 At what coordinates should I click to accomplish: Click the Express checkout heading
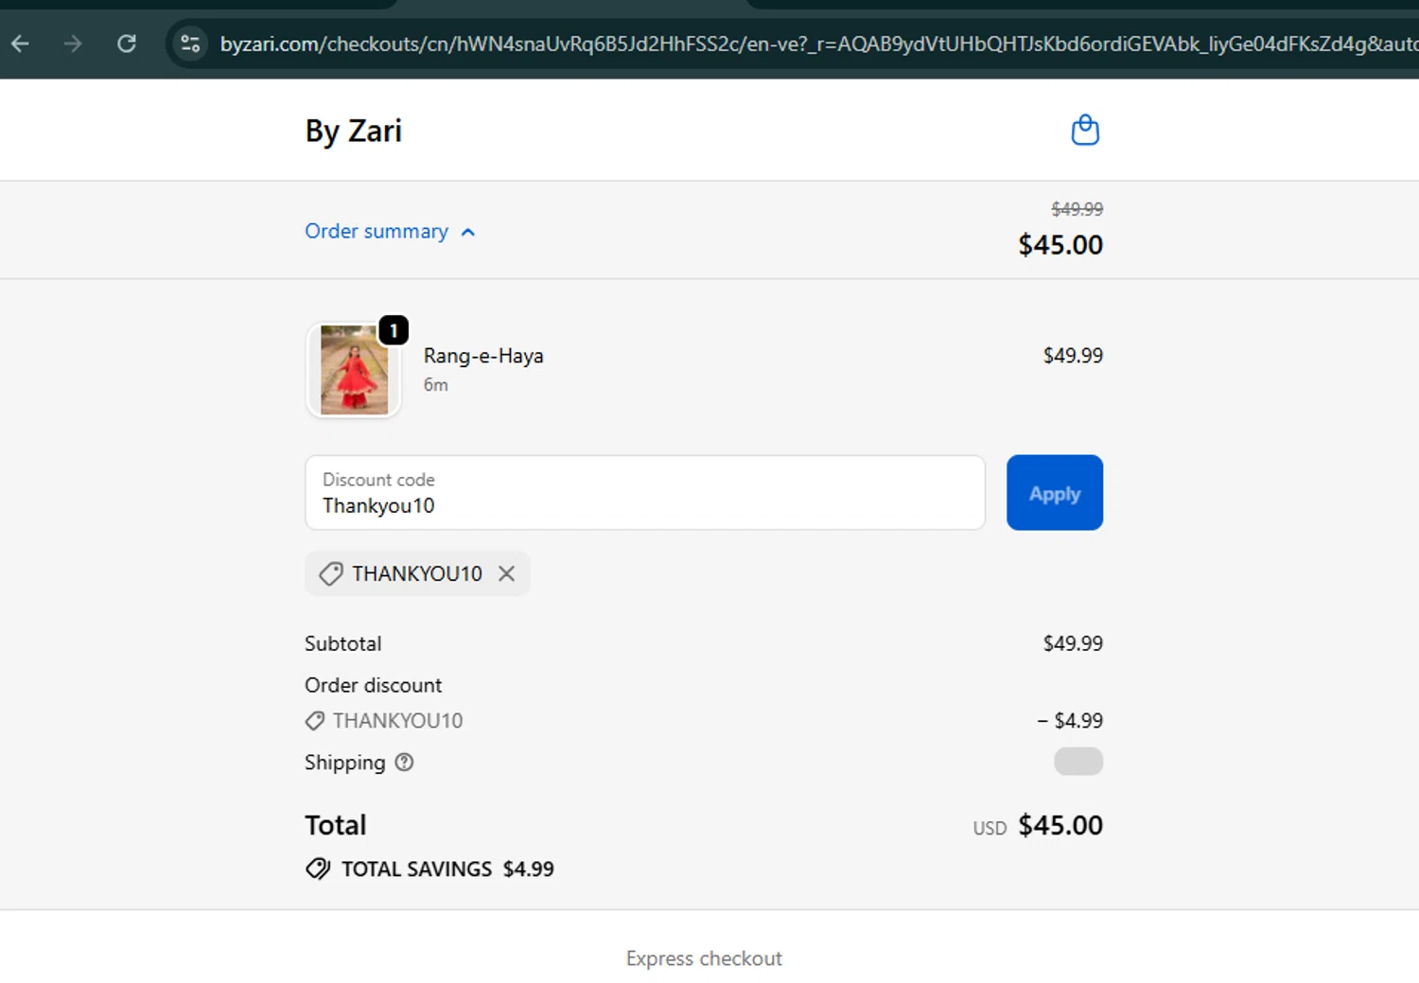(705, 958)
